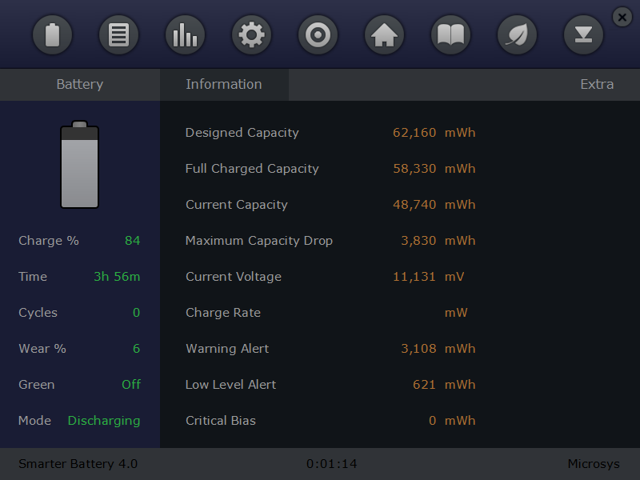Click the Designed Capacity label
Screen dimensions: 640x480
tap(242, 133)
